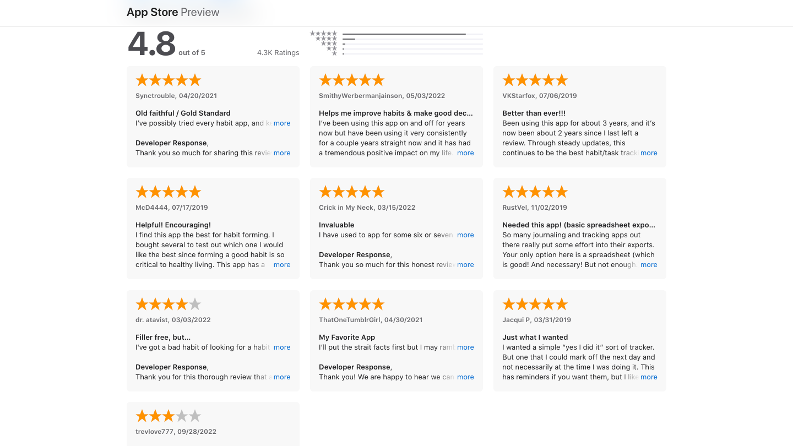Show more of RustVel's spreadsheet export review
Viewport: 793px width, 446px height.
pos(649,264)
